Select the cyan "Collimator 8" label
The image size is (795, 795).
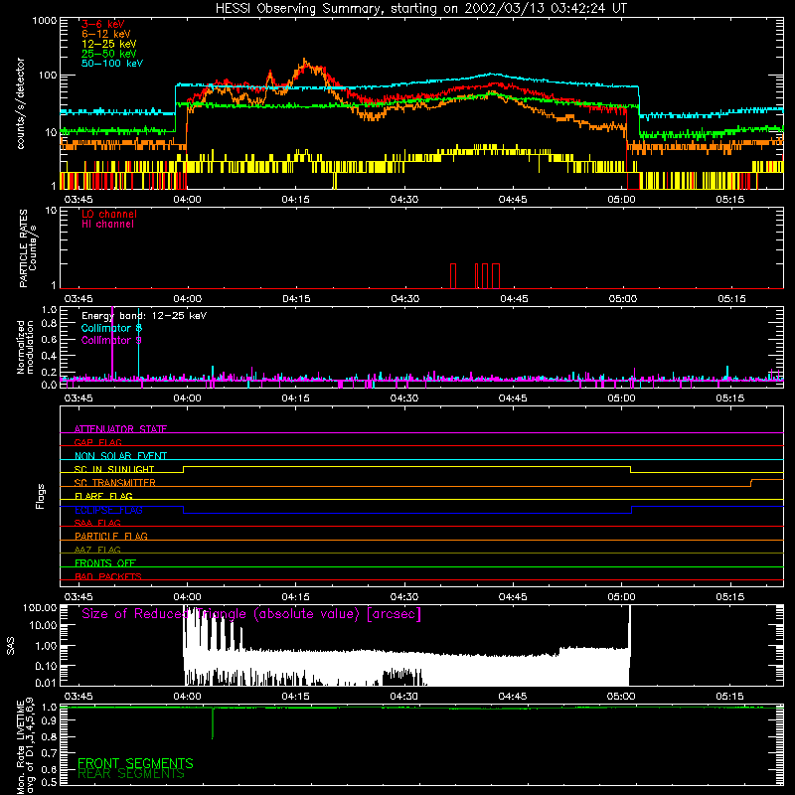pos(111,328)
